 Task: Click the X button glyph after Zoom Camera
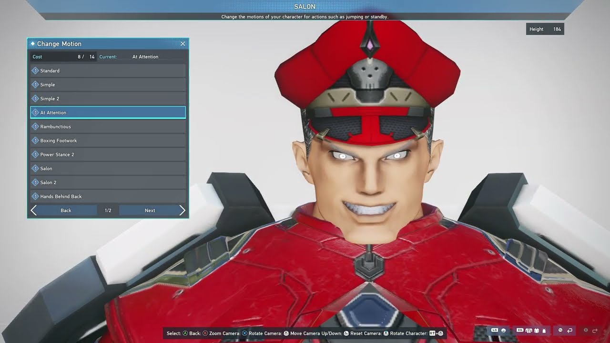(x=244, y=333)
